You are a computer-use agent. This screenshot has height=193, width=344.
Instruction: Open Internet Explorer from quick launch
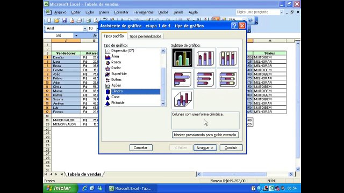[x=85, y=188]
